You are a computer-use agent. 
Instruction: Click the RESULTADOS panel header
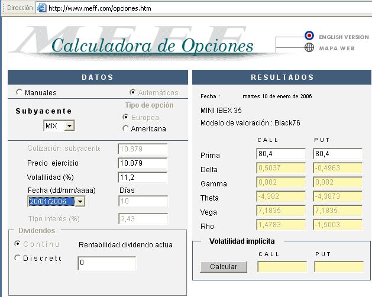(282, 77)
